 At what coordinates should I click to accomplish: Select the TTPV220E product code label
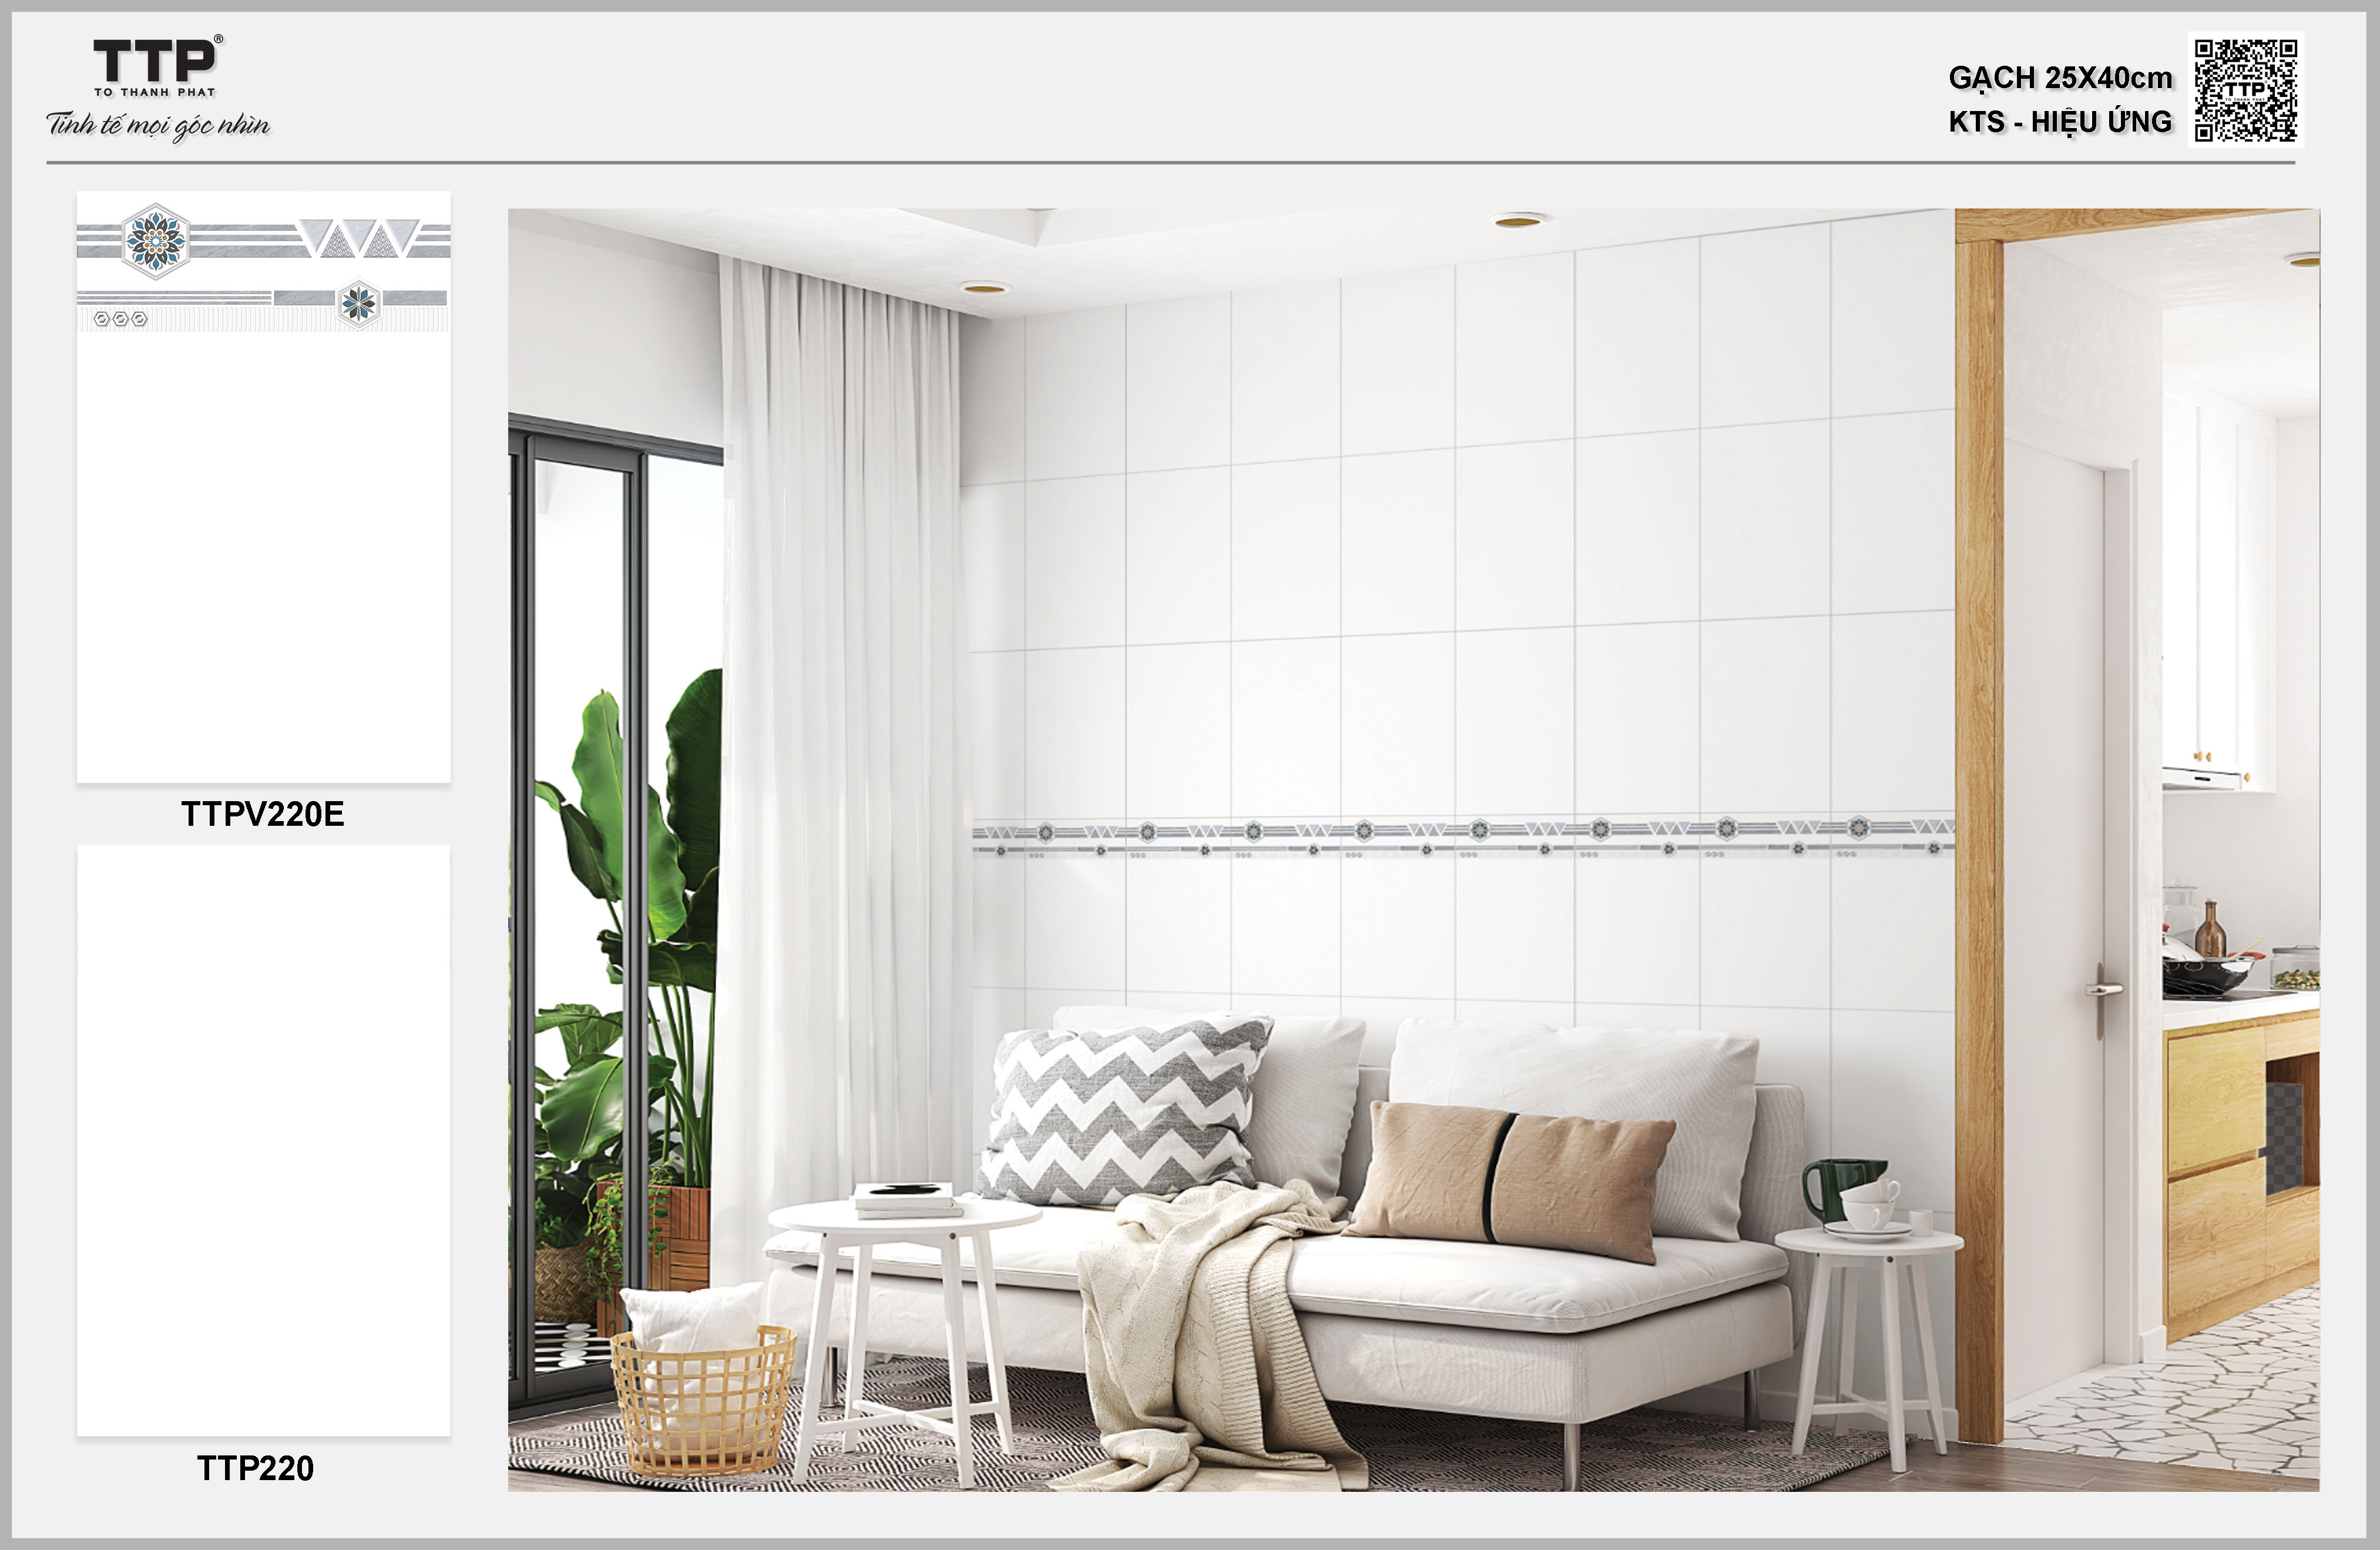pos(263,814)
